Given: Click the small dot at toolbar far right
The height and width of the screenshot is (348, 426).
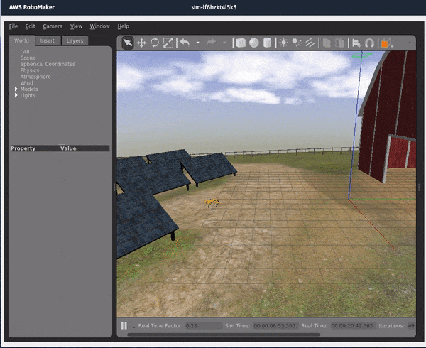Looking at the screenshot, I should [x=410, y=43].
